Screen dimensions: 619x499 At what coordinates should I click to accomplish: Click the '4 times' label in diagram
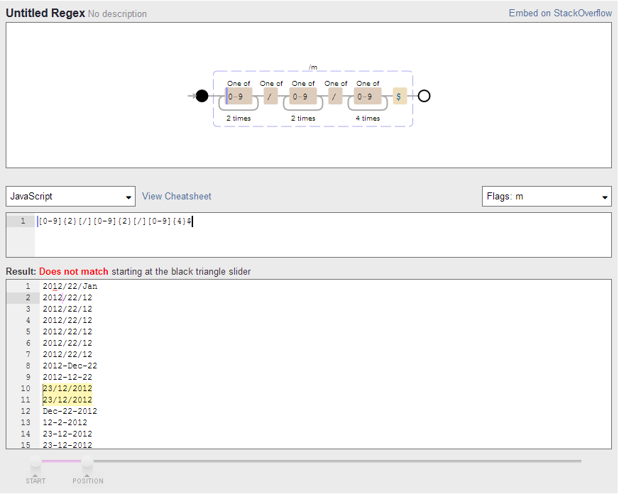click(368, 118)
